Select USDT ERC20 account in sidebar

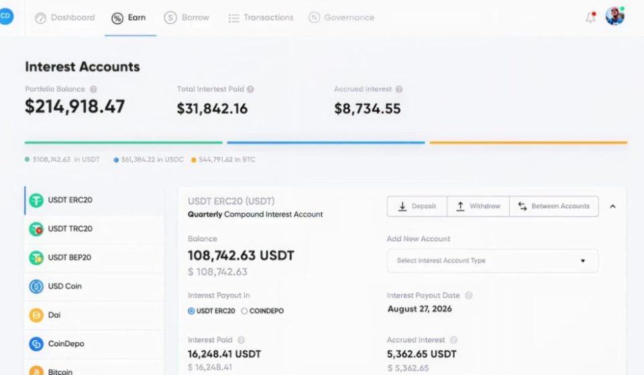pyautogui.click(x=94, y=200)
